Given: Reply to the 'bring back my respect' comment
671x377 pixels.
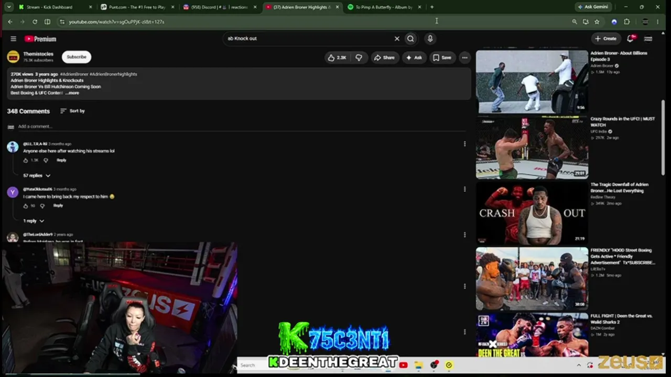Looking at the screenshot, I should (x=58, y=206).
